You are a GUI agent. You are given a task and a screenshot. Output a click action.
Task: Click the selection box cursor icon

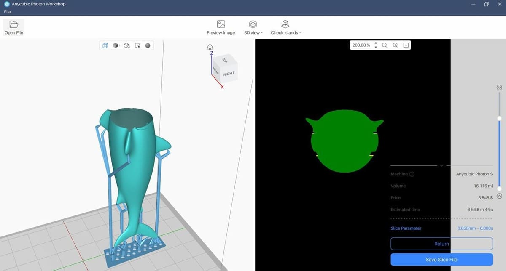137,45
